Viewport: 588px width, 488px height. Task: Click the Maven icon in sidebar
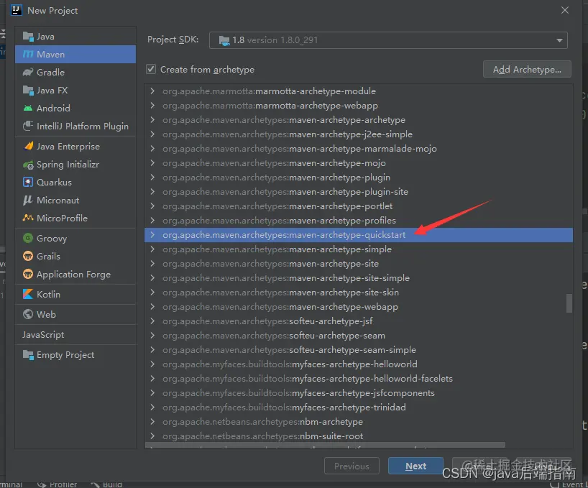pos(28,55)
